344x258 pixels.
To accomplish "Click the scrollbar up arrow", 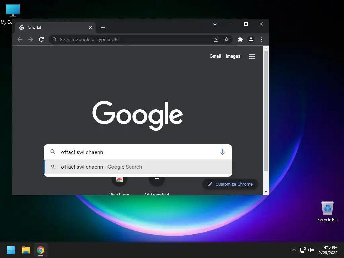I will [x=266, y=49].
